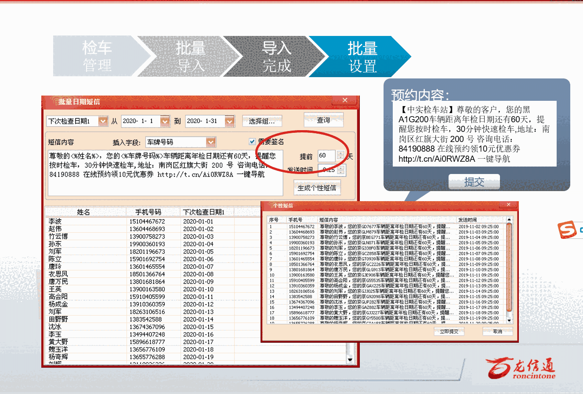Click the 查询 query button
Image resolution: width=583 pixels, height=394 pixels.
[324, 120]
